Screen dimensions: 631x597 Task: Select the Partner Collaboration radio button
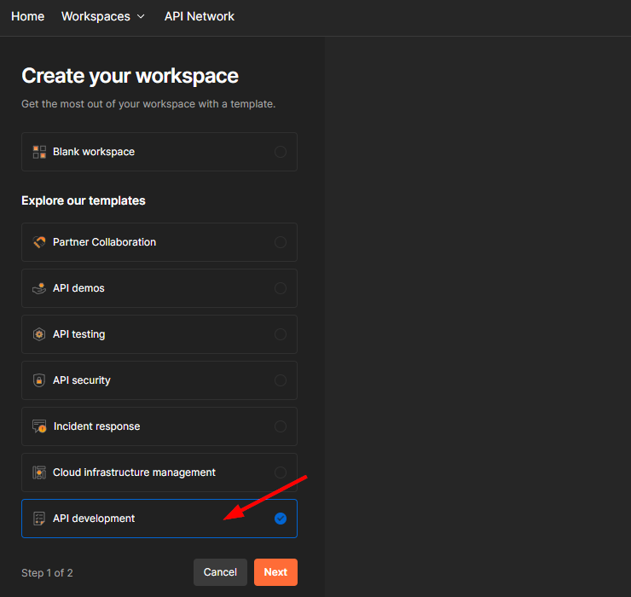coord(281,242)
